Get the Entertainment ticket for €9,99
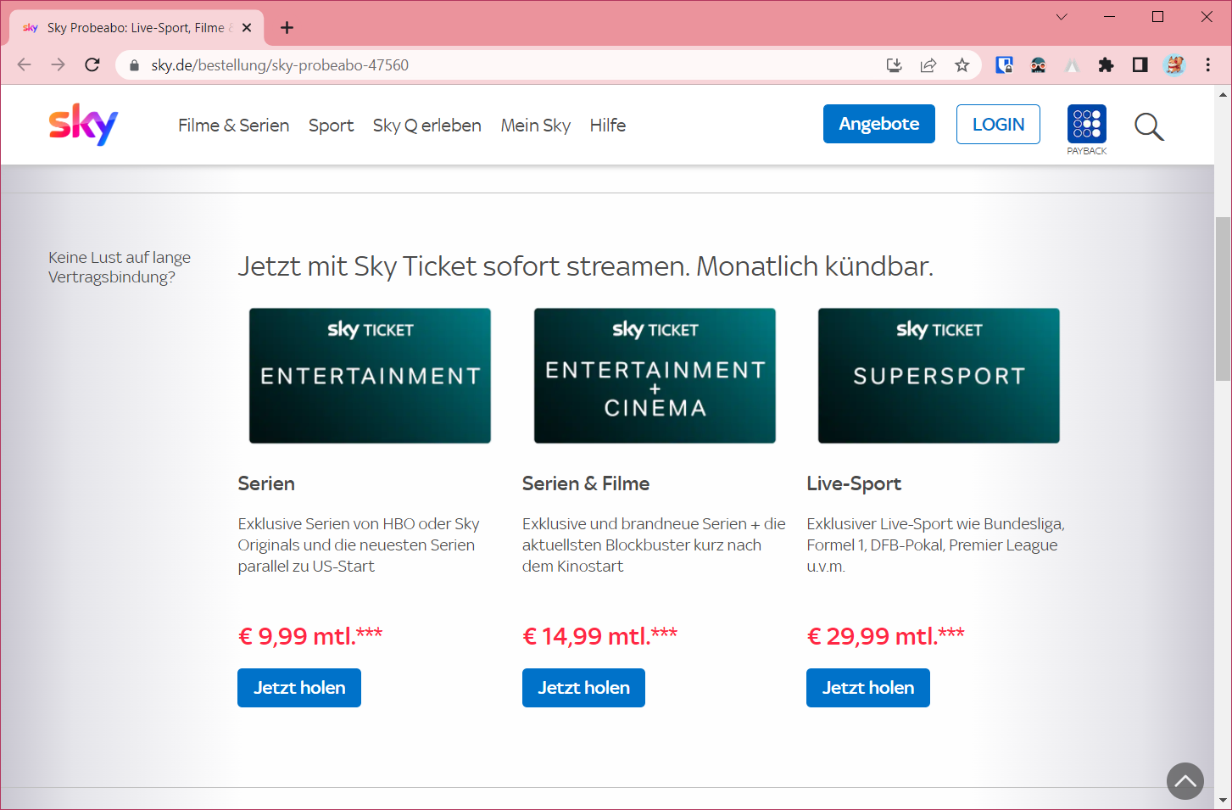The width and height of the screenshot is (1232, 810). (299, 688)
